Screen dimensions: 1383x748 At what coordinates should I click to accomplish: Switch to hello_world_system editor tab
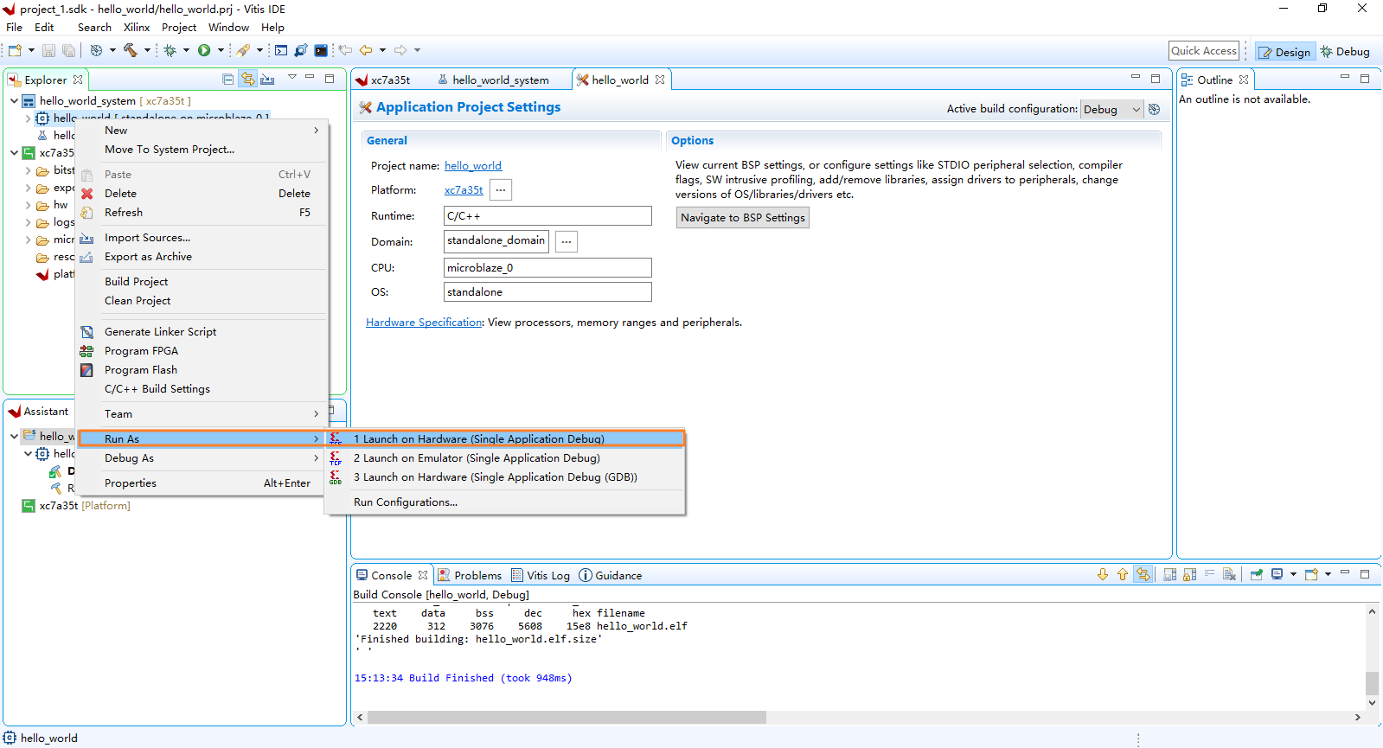click(x=493, y=80)
